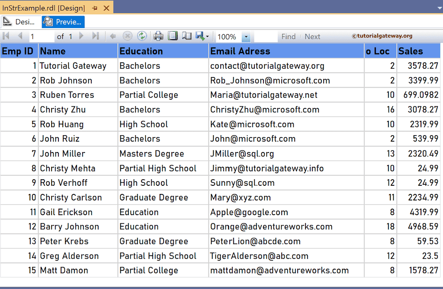Click the Find search button
Screen dimensions: 443x289
click(288, 36)
